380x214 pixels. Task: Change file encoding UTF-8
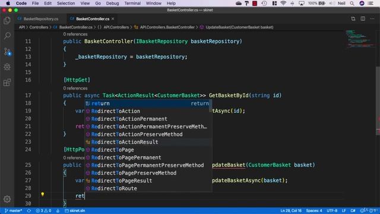pyautogui.click(x=332, y=210)
